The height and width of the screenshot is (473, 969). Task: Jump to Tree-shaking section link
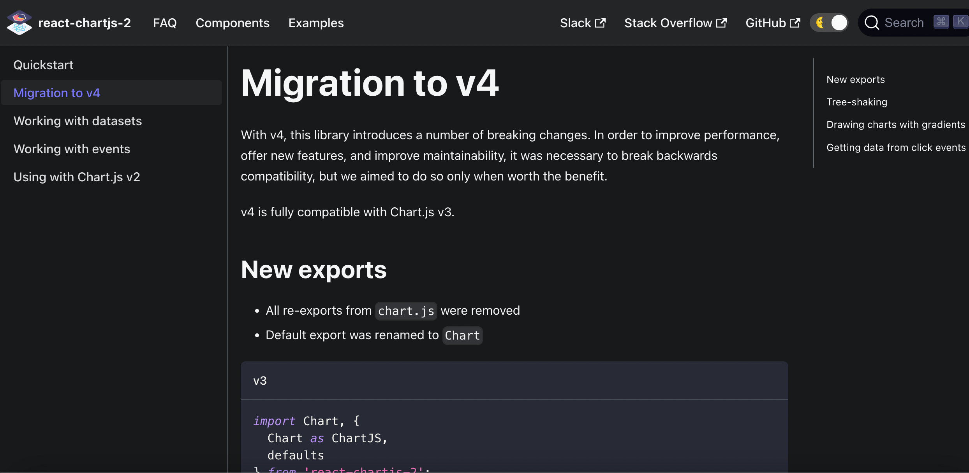pyautogui.click(x=857, y=102)
